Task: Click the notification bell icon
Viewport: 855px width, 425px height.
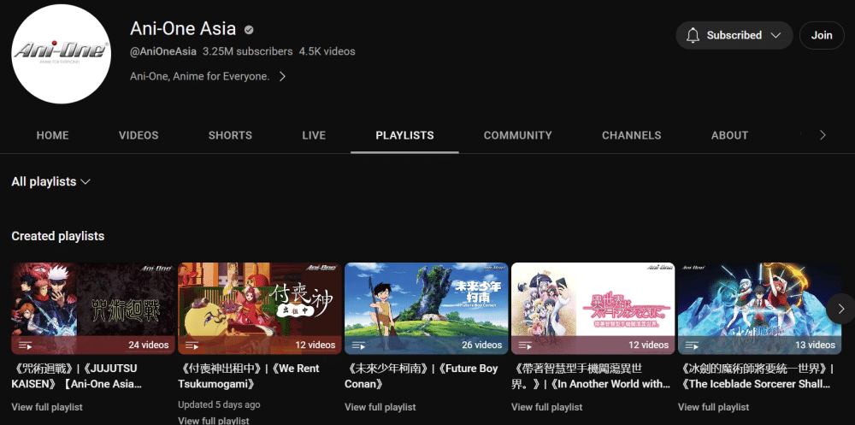Action: 693,35
